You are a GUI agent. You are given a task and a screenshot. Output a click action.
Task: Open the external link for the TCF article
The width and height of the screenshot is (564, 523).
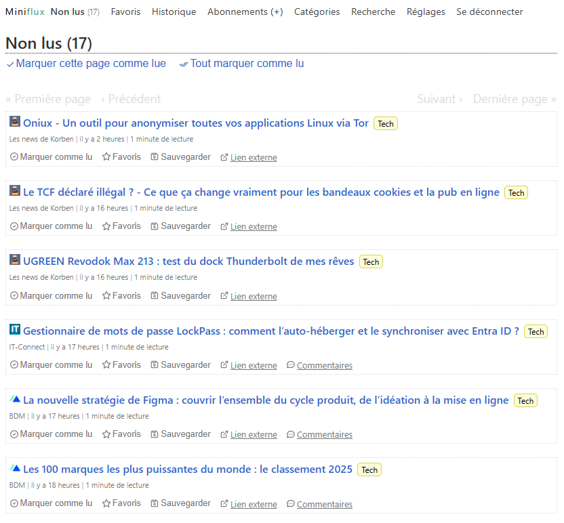pyautogui.click(x=249, y=226)
